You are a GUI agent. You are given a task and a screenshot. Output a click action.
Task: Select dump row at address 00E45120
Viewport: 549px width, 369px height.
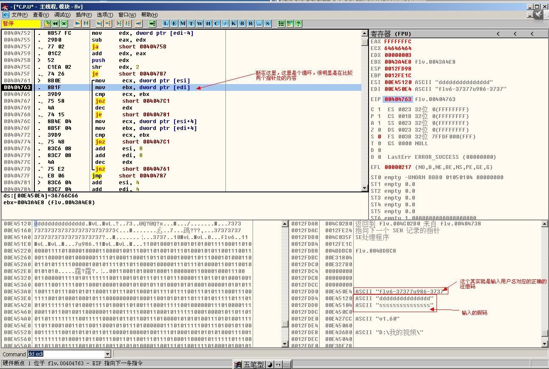click(142, 223)
